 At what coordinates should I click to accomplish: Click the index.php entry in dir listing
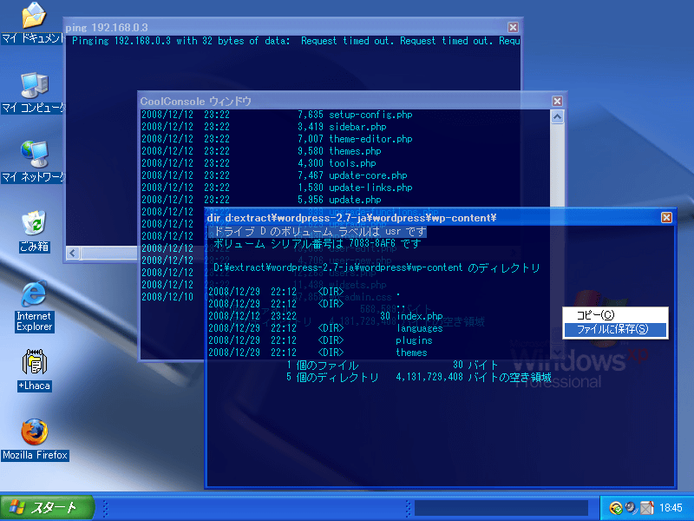coord(326,316)
